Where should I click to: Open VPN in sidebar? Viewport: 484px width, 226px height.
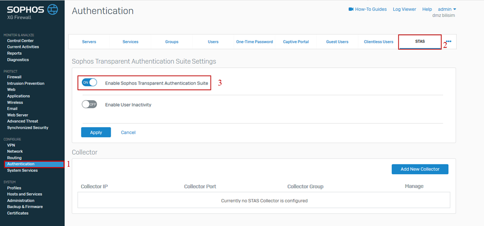tap(11, 145)
